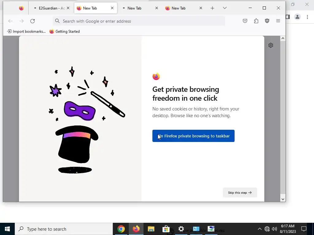Viewport: 314px width, 235px height.
Task: Pin Firefox private browsing to taskbar
Action: (193, 136)
